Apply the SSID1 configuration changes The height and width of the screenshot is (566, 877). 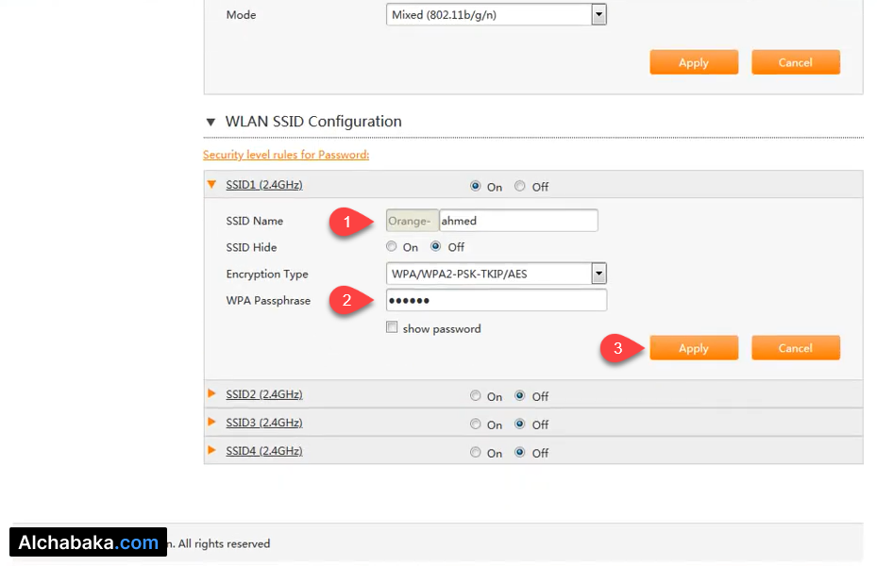pos(694,347)
